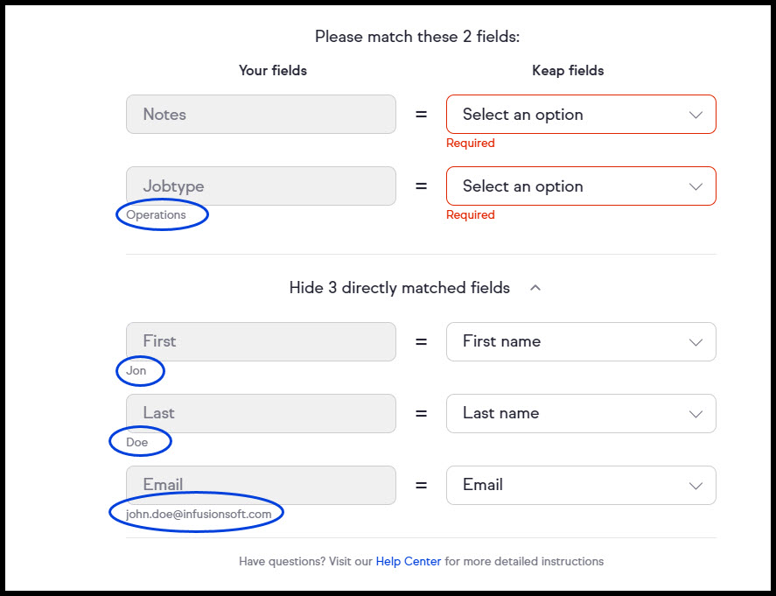Click the Email field under Your fields
Screen dimensions: 776x596
[x=261, y=485]
